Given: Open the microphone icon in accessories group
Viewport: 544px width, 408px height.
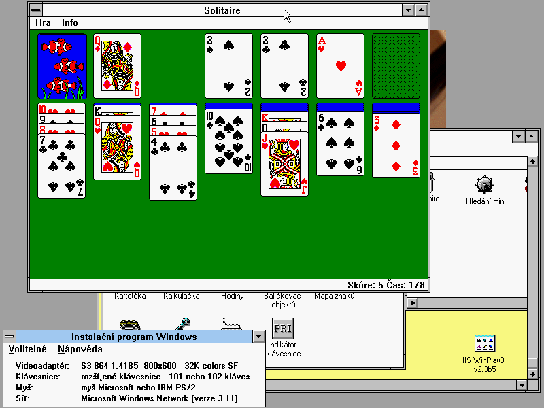Looking at the screenshot, I should coord(183,324).
